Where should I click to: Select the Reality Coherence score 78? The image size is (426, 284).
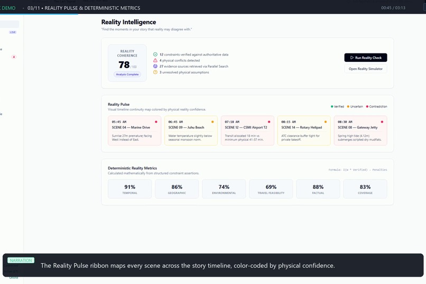click(x=124, y=65)
